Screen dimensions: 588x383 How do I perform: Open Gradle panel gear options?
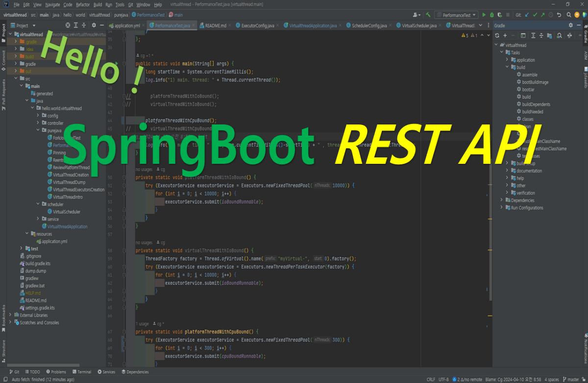coord(571,25)
